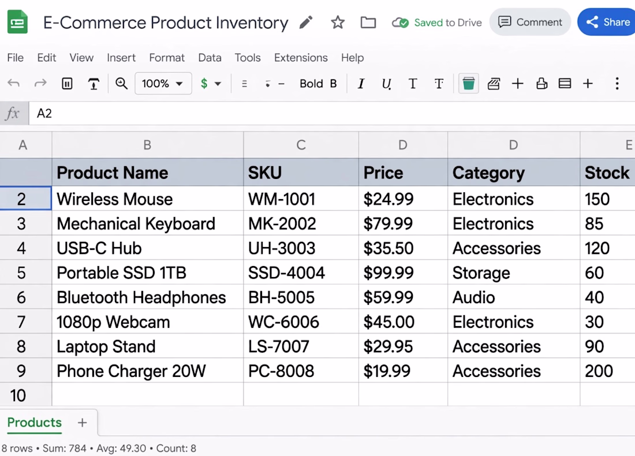This screenshot has height=456, width=635.
Task: Select the Products sheet tab
Action: pyautogui.click(x=35, y=423)
